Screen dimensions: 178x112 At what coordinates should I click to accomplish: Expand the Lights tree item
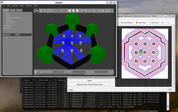[x=5, y=28]
